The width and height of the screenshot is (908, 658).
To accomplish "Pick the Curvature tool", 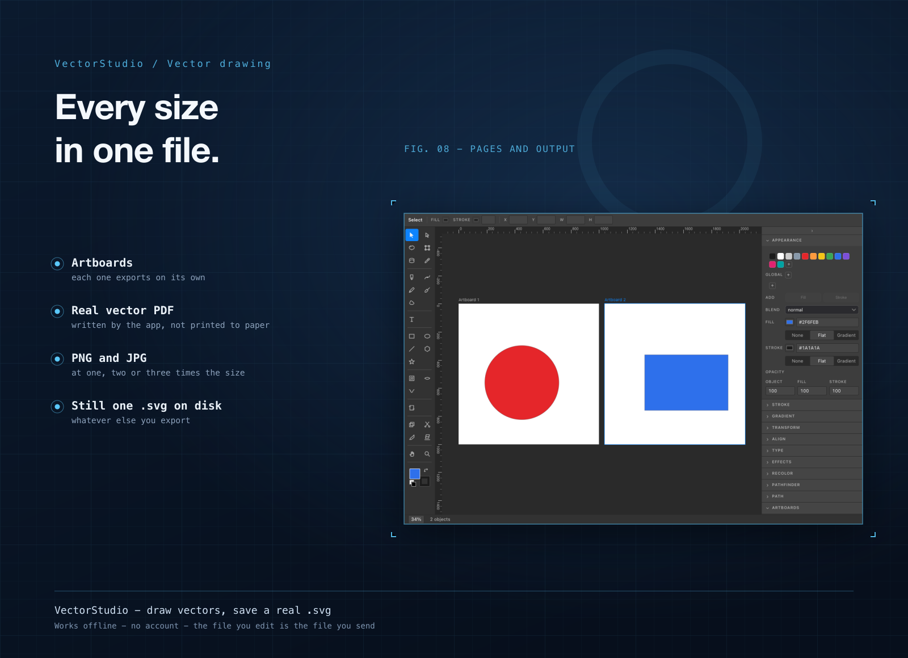I will (427, 277).
